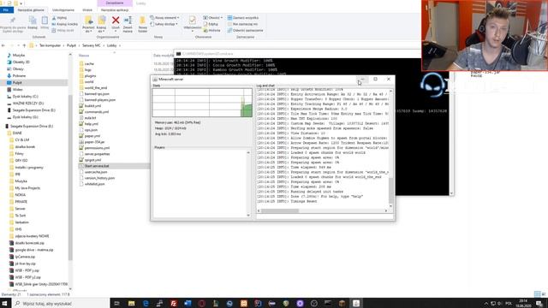
Task: Click the Up folder arrow in Explorer
Action: (24, 45)
